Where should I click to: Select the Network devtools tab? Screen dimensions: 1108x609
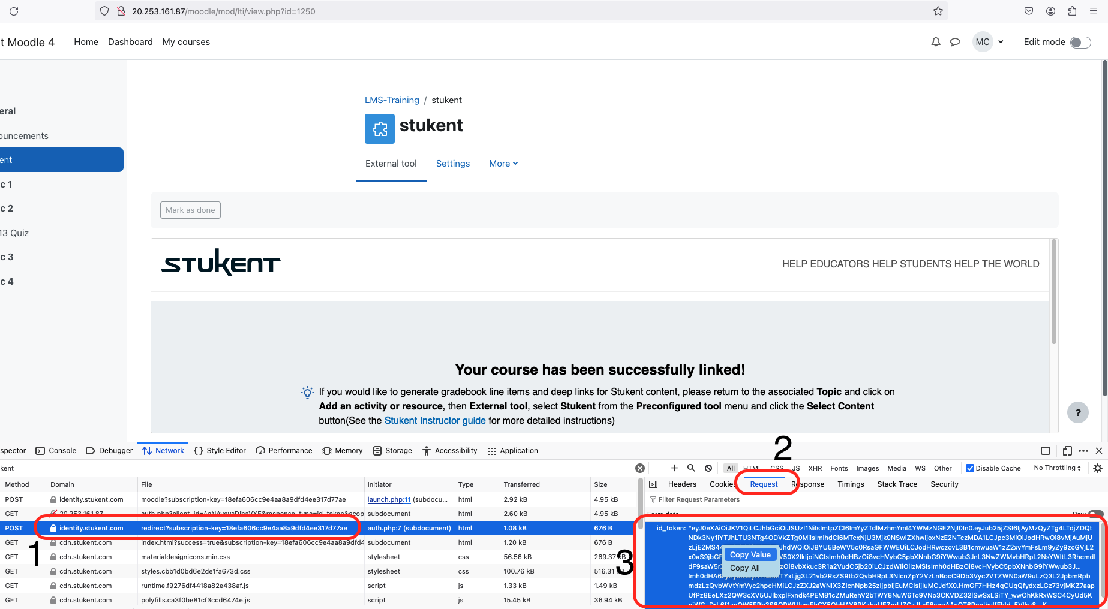coord(163,451)
